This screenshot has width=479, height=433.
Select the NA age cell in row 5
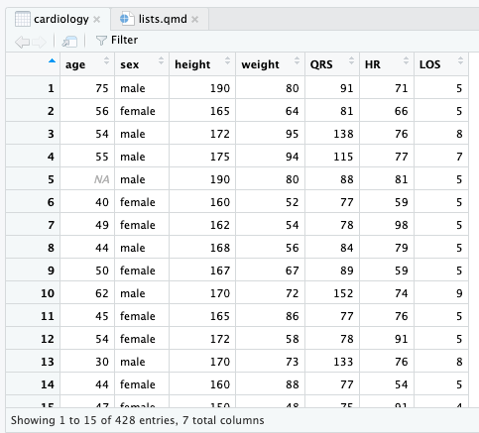tap(87, 179)
